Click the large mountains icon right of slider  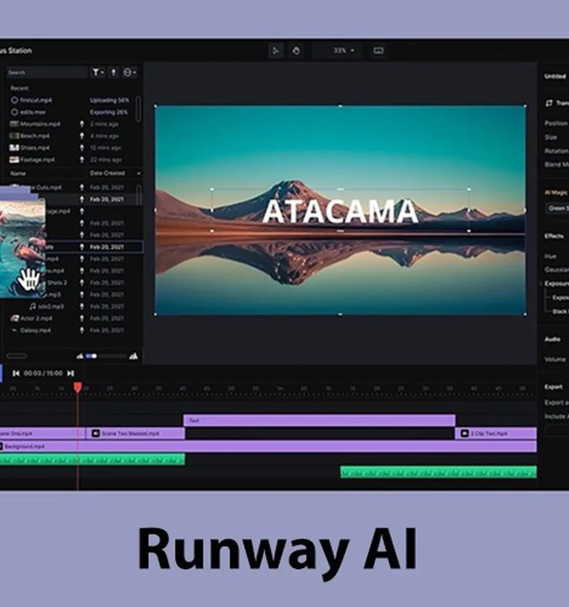pyautogui.click(x=134, y=356)
